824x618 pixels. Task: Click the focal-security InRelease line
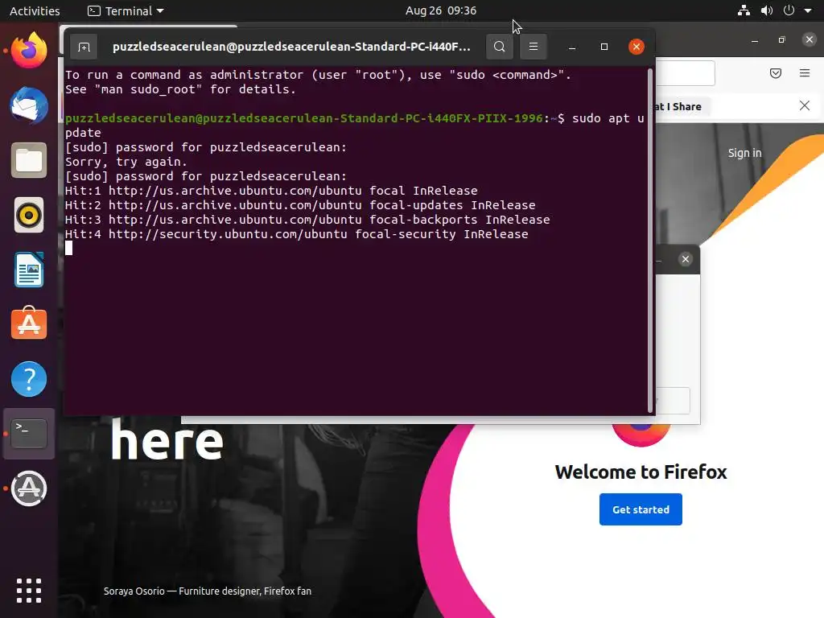click(x=296, y=234)
